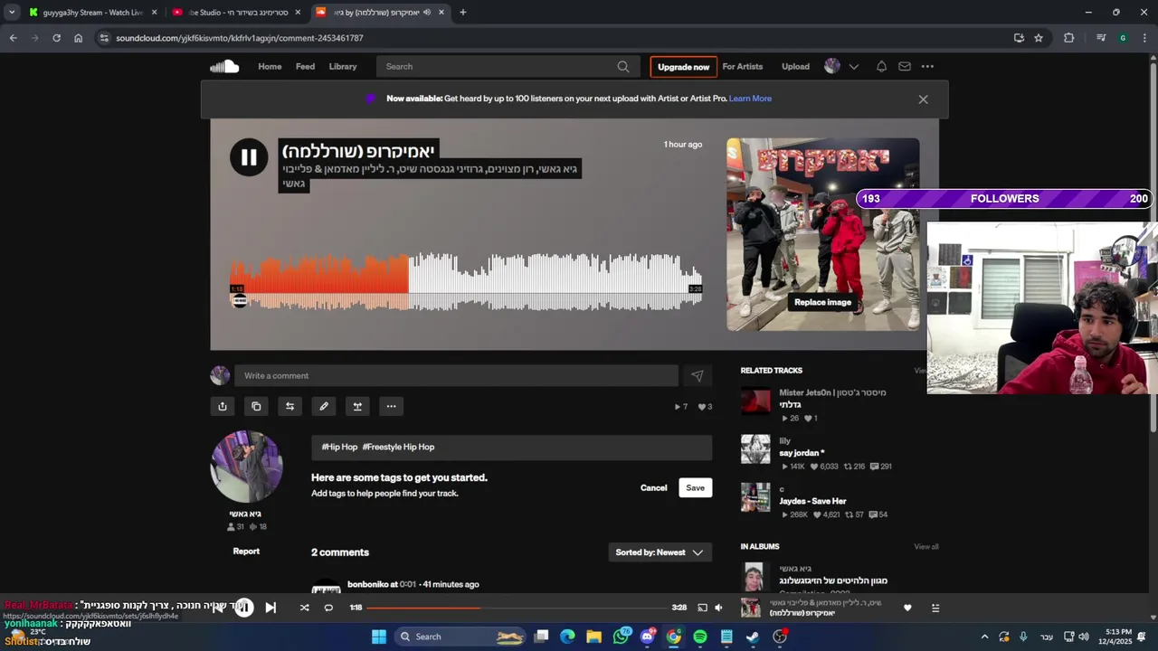Screen dimensions: 1158x651
Task: Toggle shuffle in player bar
Action: pos(304,608)
